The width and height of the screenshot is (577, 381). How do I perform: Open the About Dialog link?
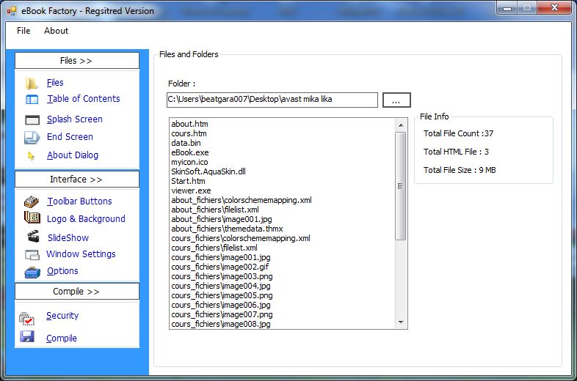point(73,155)
